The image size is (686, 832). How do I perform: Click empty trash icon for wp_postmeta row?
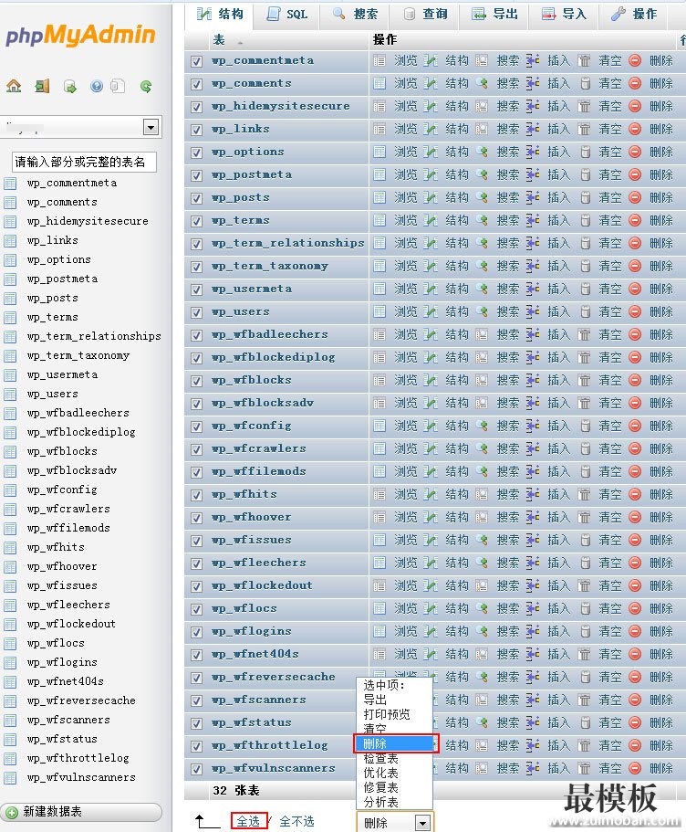click(584, 174)
